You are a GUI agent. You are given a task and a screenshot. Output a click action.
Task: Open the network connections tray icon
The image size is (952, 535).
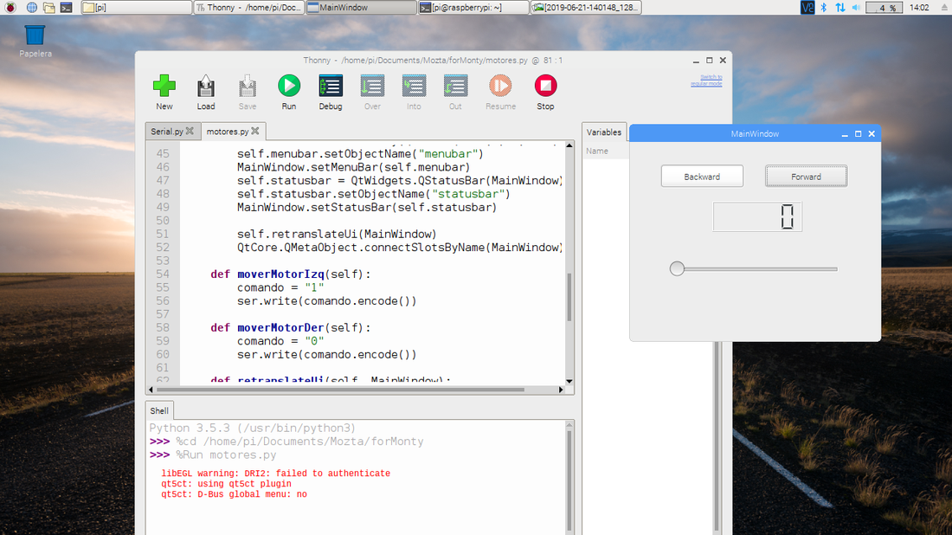click(x=840, y=7)
